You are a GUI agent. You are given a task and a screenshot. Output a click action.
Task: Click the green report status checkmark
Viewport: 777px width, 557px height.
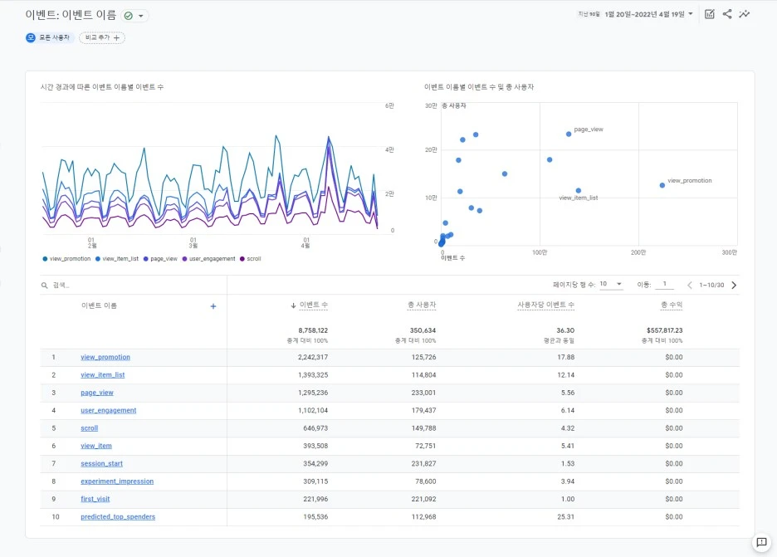point(129,16)
